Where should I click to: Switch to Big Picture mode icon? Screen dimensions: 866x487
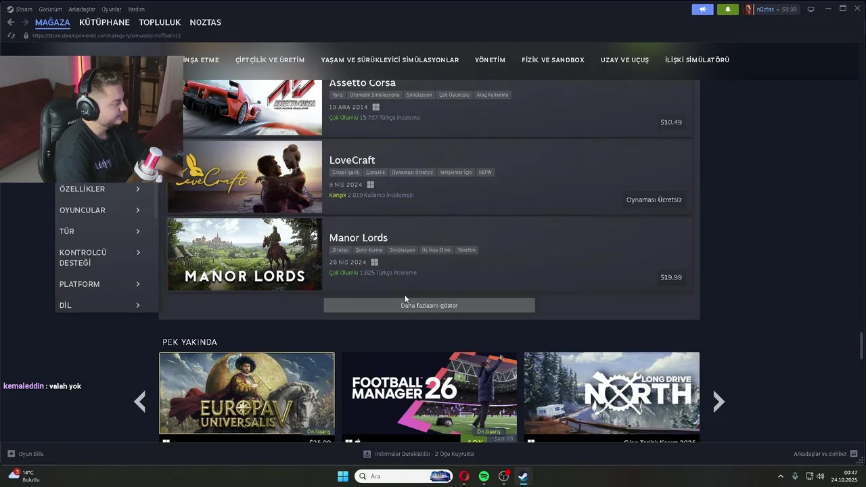pos(811,9)
